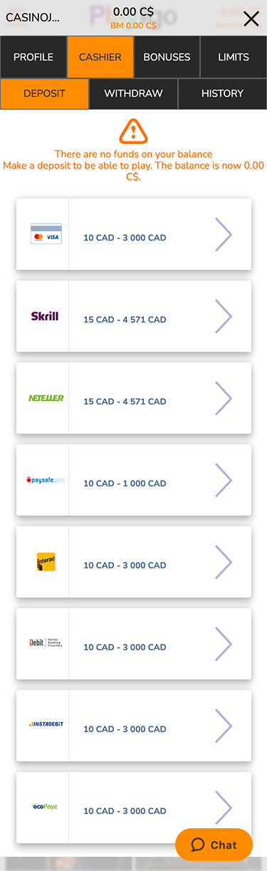This screenshot has height=871, width=267.
Task: Switch to the Withdraw tab
Action: [x=133, y=93]
